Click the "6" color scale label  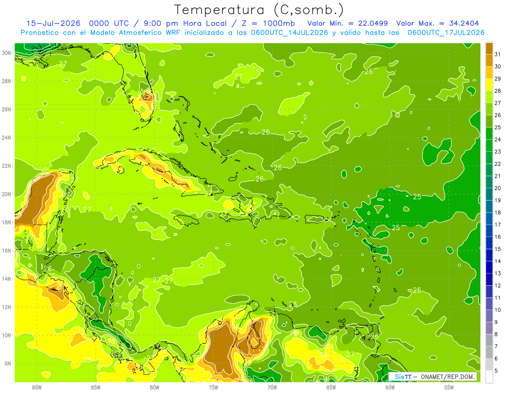tap(497, 359)
